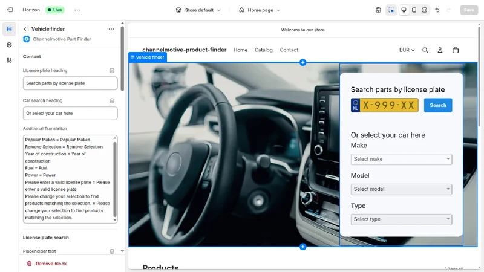484x272 pixels.
Task: Switch to mobile preview
Action: tap(414, 10)
